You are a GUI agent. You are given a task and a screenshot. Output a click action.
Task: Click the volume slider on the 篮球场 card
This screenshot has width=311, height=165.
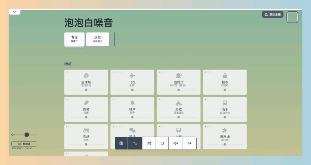[86, 90]
